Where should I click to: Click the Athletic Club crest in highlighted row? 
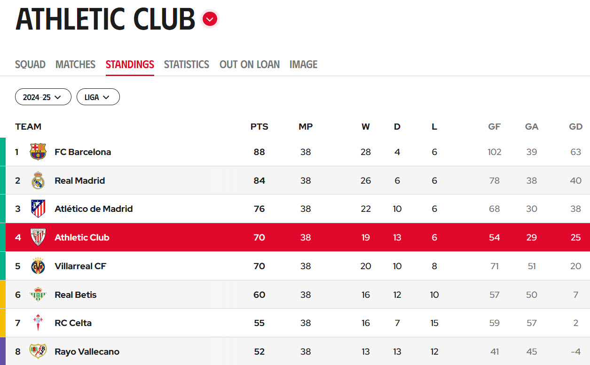38,237
